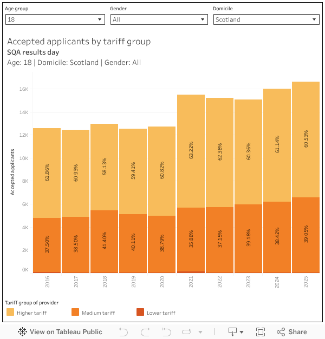Open the Age group dropdown
Viewport: 325px width, 339px height.
click(x=55, y=19)
